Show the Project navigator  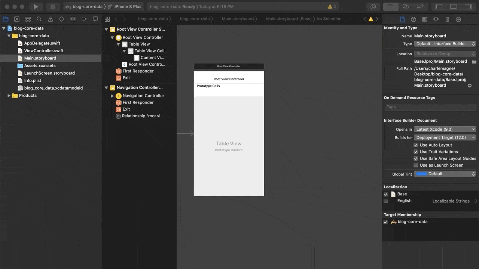pyautogui.click(x=6, y=19)
